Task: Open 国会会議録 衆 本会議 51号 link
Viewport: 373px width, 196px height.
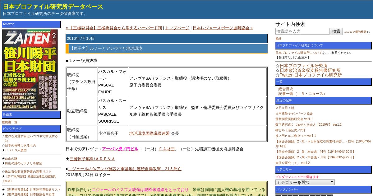Action: tap(315, 157)
